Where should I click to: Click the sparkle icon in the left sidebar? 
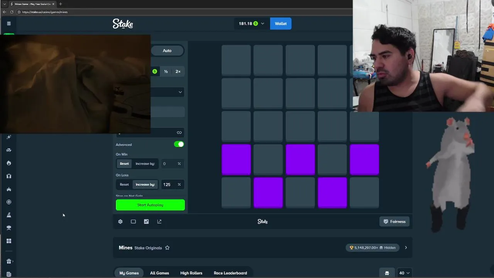coord(9,137)
